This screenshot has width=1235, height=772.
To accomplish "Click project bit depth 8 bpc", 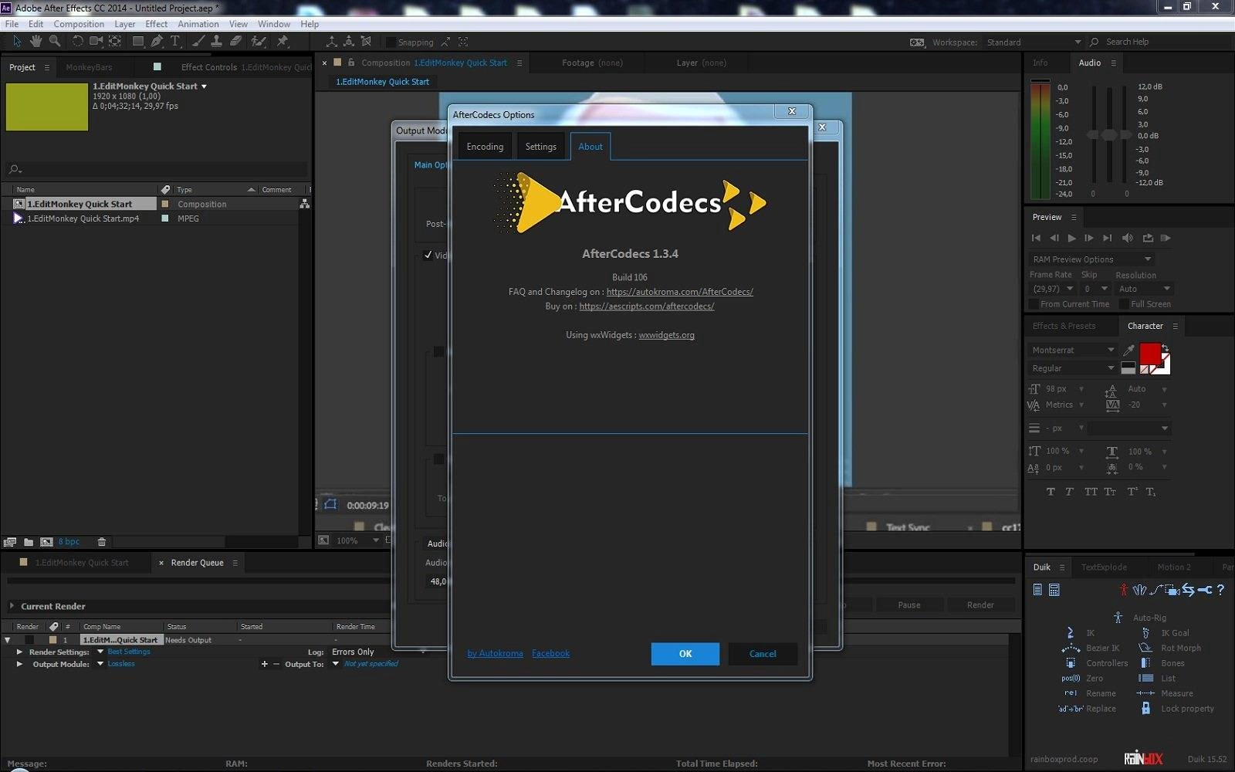I will [69, 542].
